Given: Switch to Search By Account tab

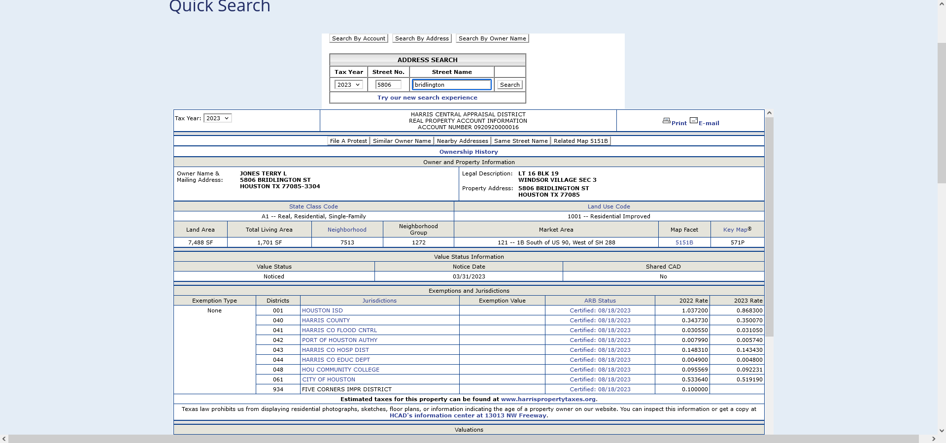Looking at the screenshot, I should coord(359,38).
